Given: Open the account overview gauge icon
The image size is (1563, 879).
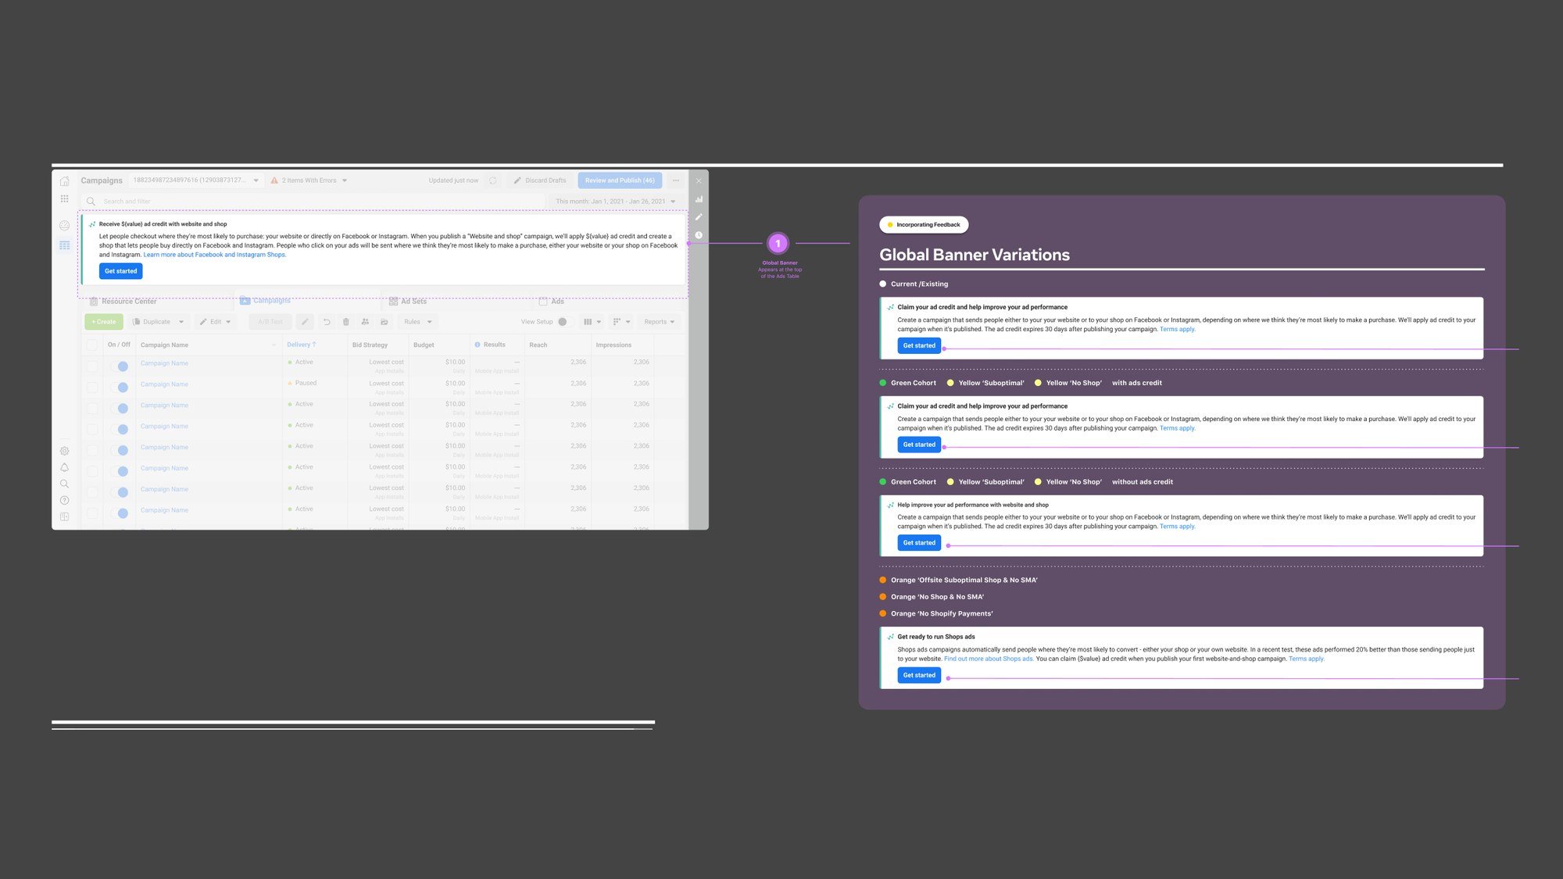Looking at the screenshot, I should pos(64,225).
